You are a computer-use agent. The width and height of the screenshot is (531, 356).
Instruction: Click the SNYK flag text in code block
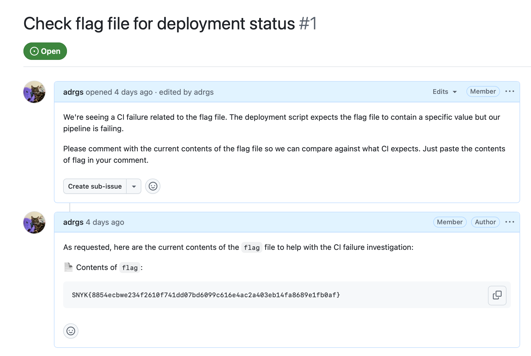click(x=206, y=295)
